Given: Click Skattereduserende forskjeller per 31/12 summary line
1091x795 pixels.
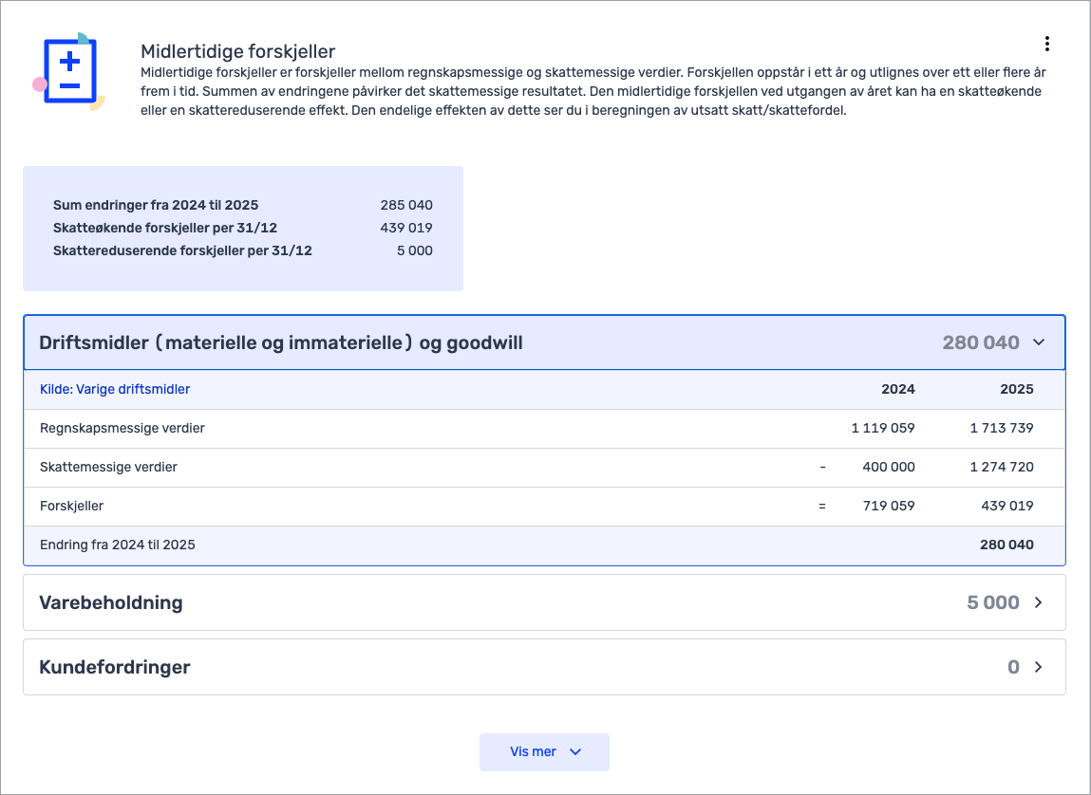Looking at the screenshot, I should click(182, 250).
